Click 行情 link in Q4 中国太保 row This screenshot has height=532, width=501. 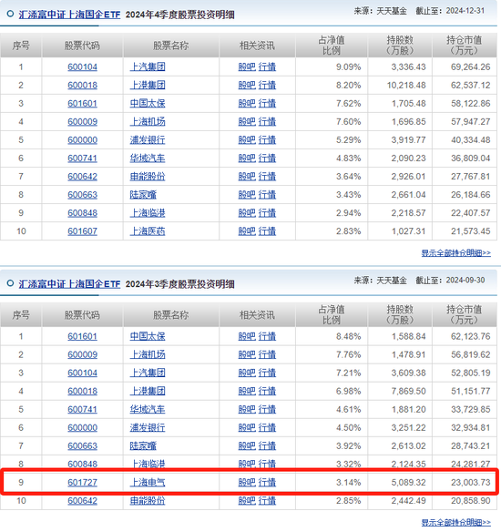(267, 104)
